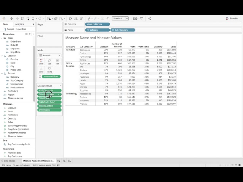
Task: Open the Data Source tab
Action: 8,161
